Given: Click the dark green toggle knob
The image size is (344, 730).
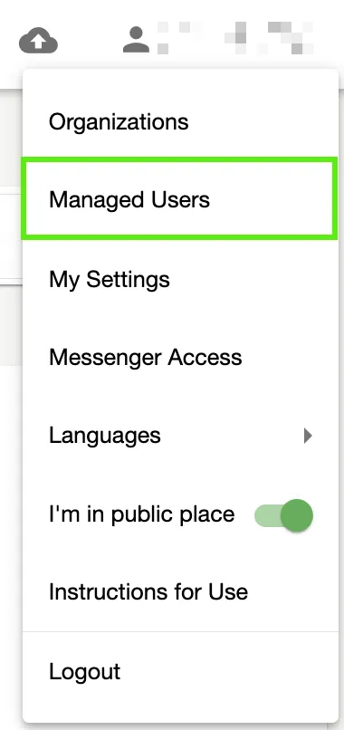Looking at the screenshot, I should [297, 515].
